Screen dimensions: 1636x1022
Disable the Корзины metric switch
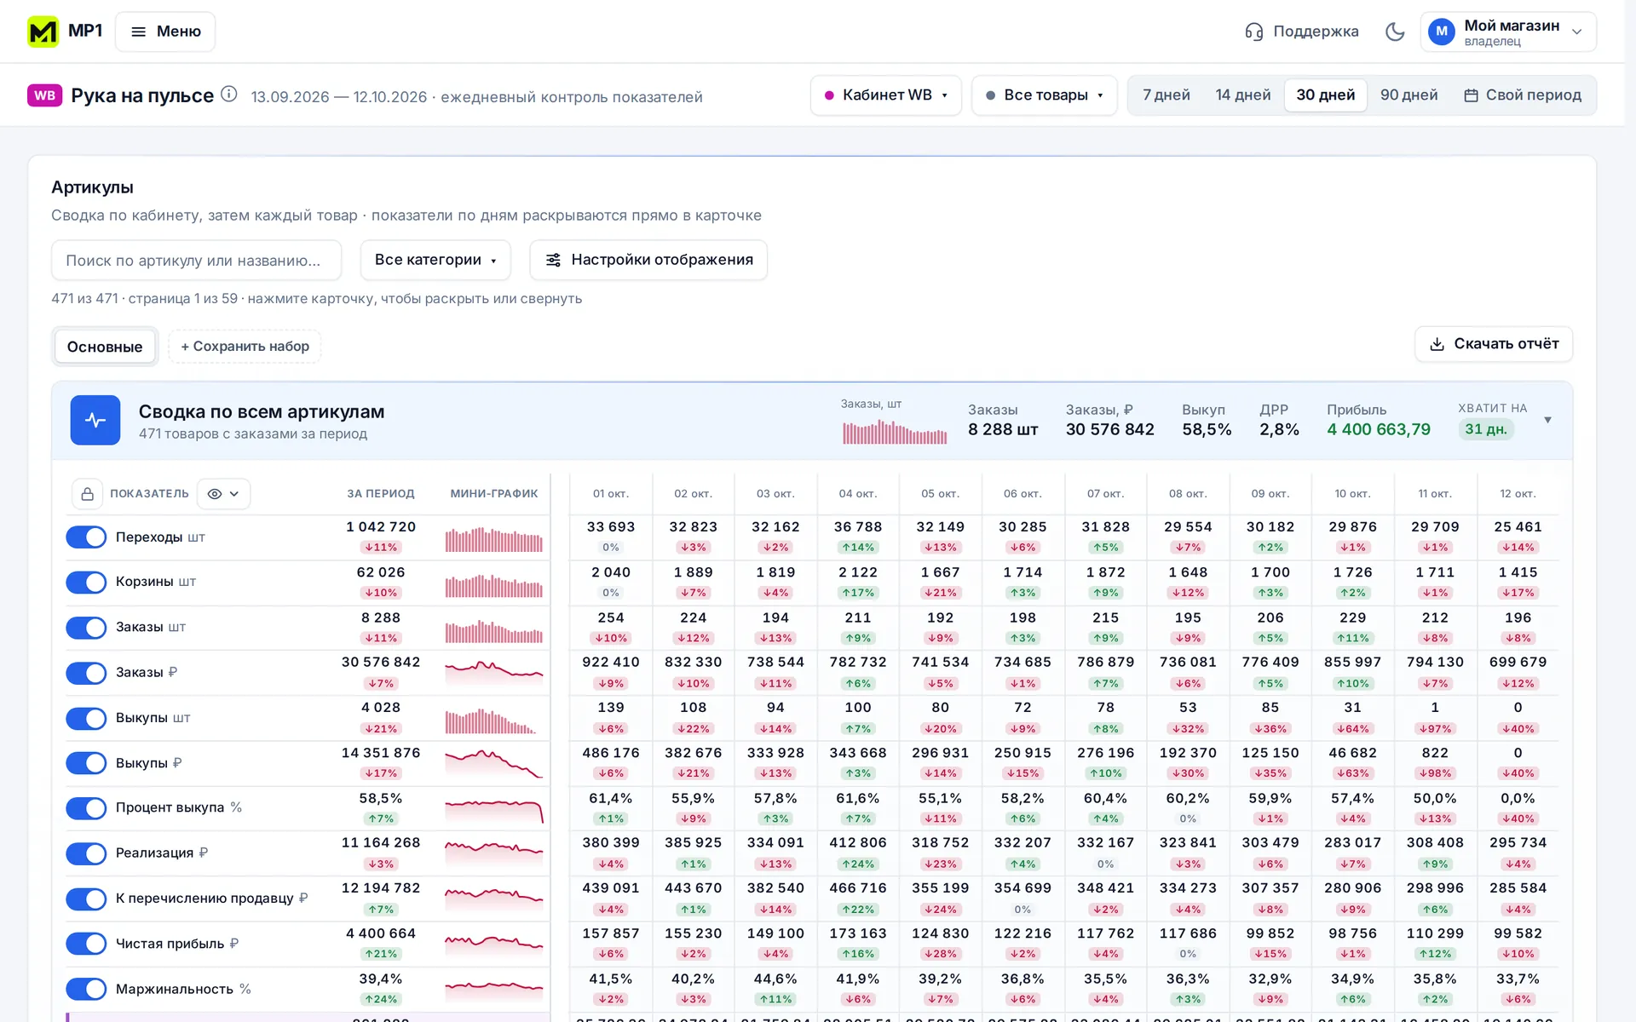86,582
